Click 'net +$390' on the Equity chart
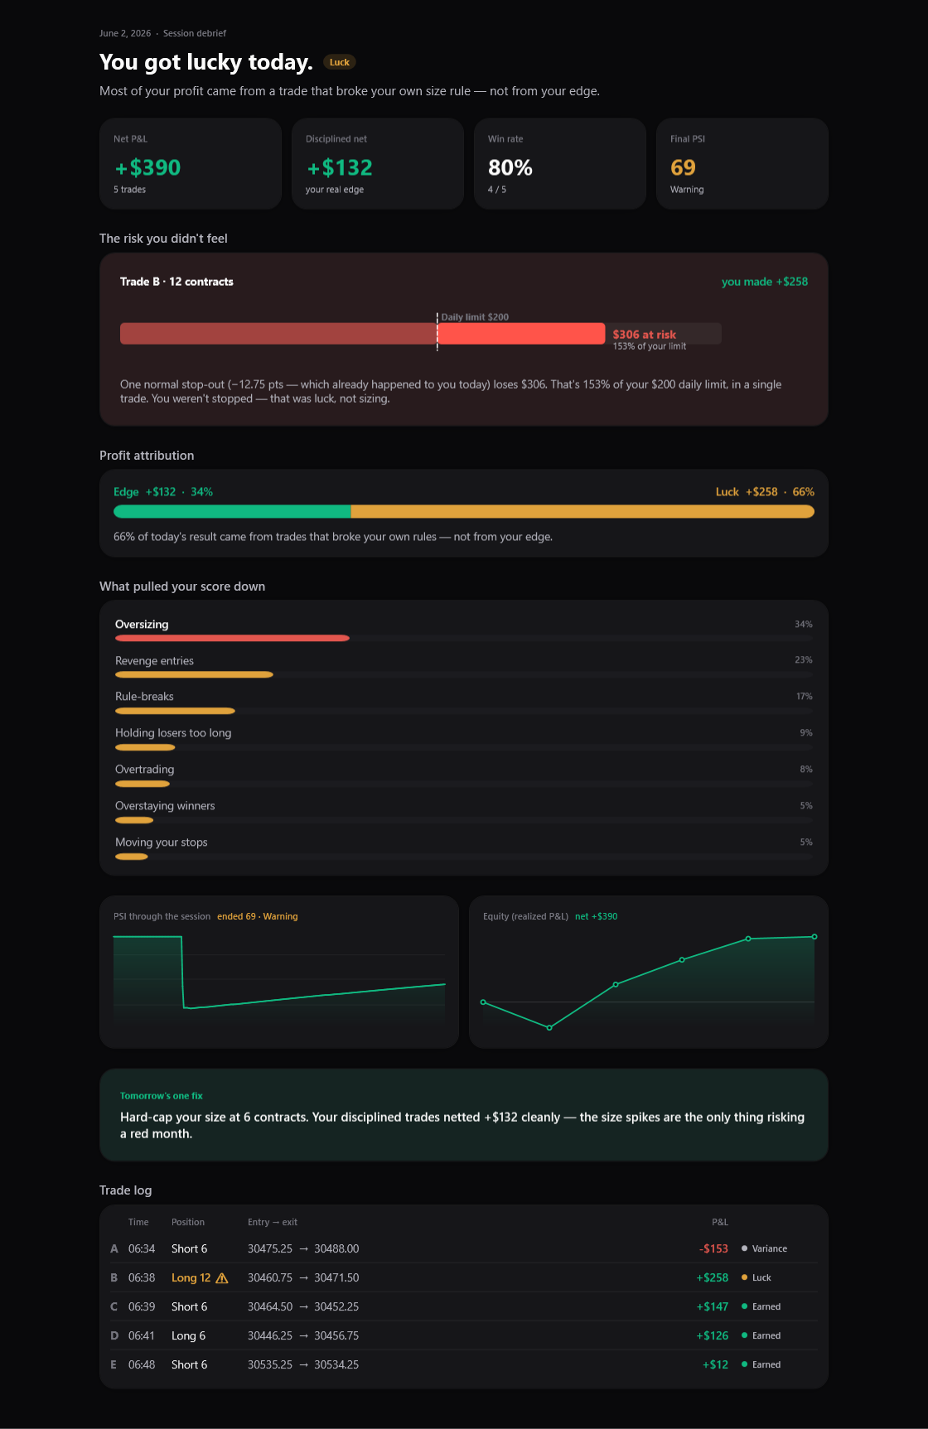 597,916
